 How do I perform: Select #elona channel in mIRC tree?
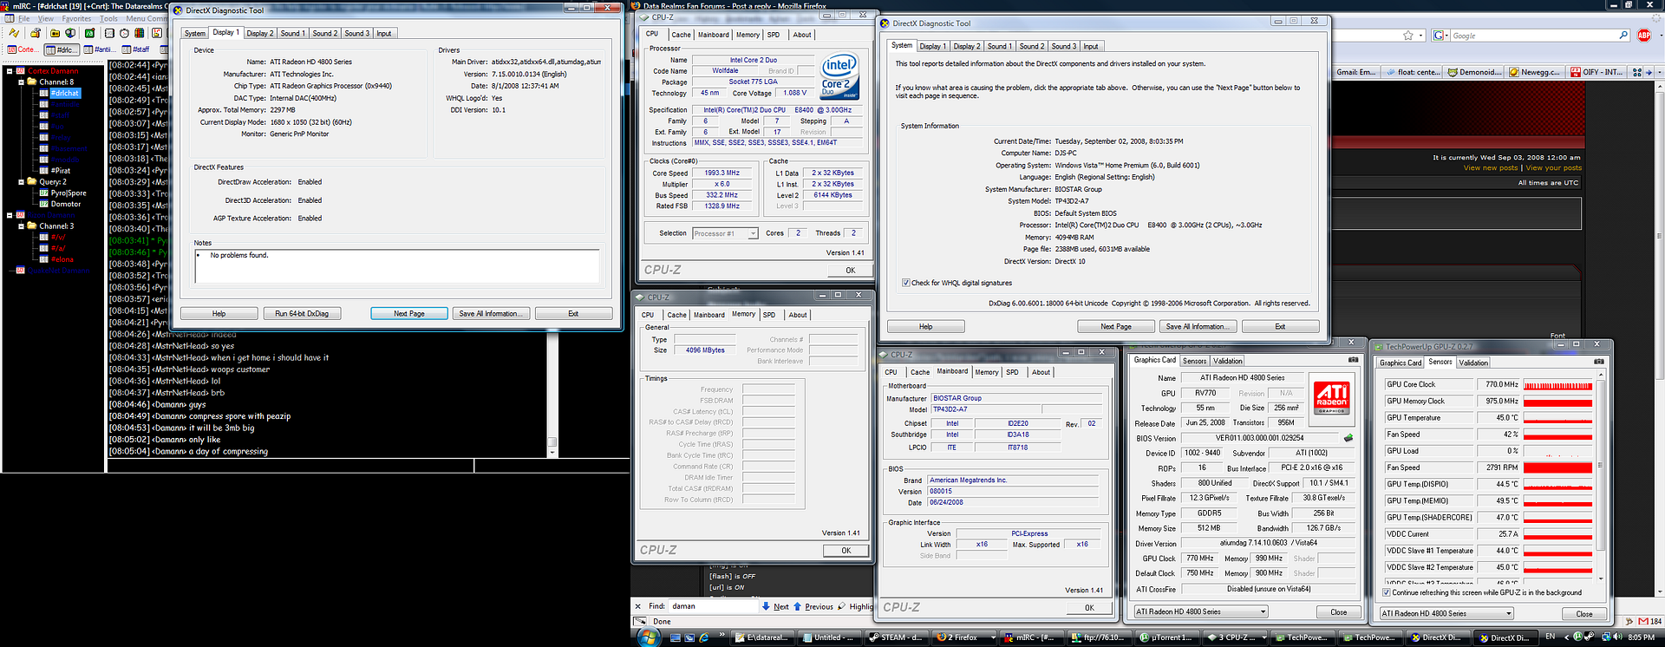62,260
